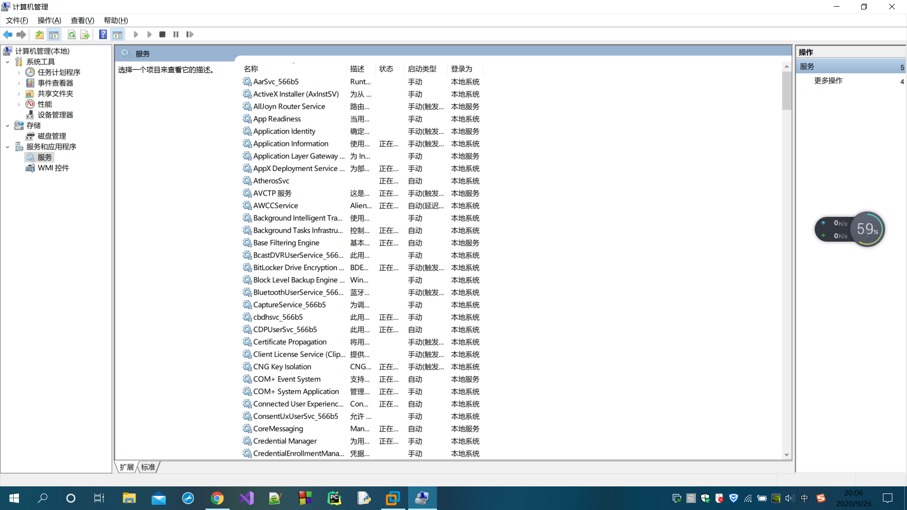Open the Help question mark icon
This screenshot has width=907, height=510.
point(103,34)
